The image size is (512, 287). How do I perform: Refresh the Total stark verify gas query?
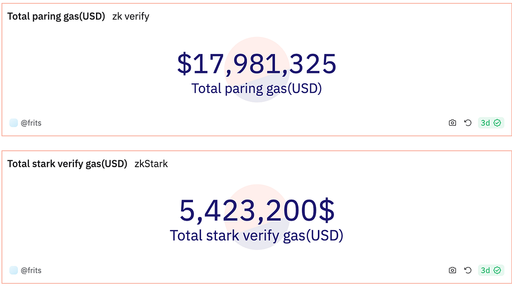468,271
